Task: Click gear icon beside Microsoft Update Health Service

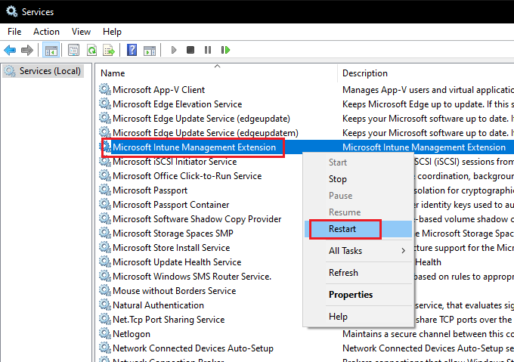Action: 105,262
